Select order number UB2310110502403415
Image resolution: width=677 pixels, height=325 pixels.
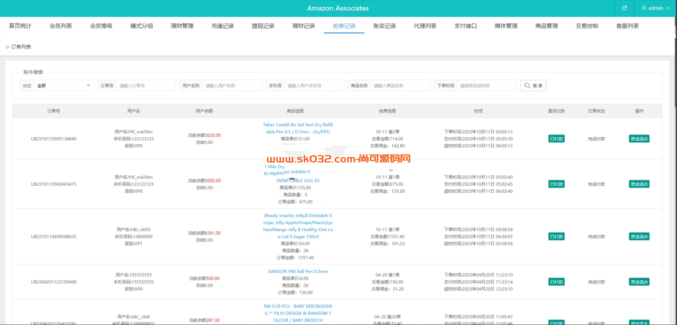[x=54, y=184]
